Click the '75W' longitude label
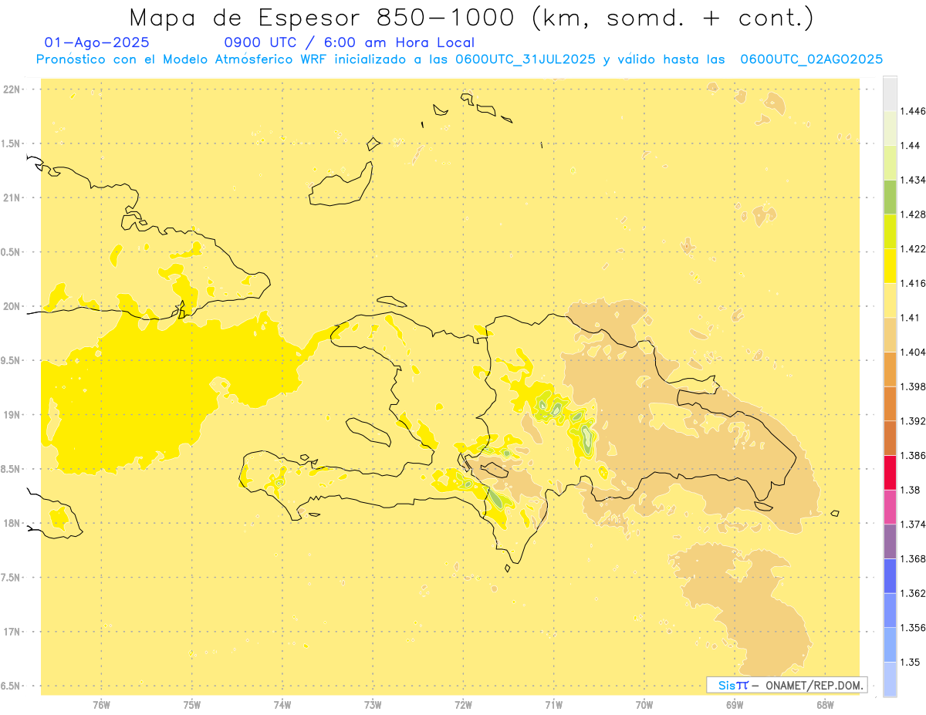926x715 pixels. click(192, 704)
